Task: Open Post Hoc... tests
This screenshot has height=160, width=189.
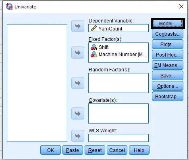Action: pyautogui.click(x=168, y=55)
